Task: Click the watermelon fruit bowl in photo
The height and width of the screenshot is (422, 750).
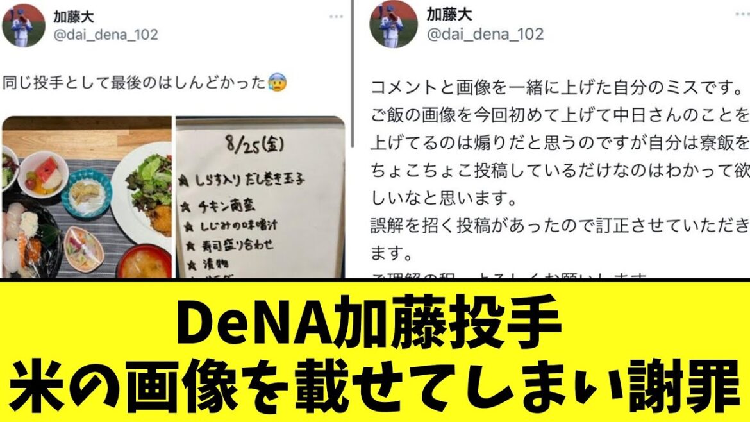Action: [43, 174]
